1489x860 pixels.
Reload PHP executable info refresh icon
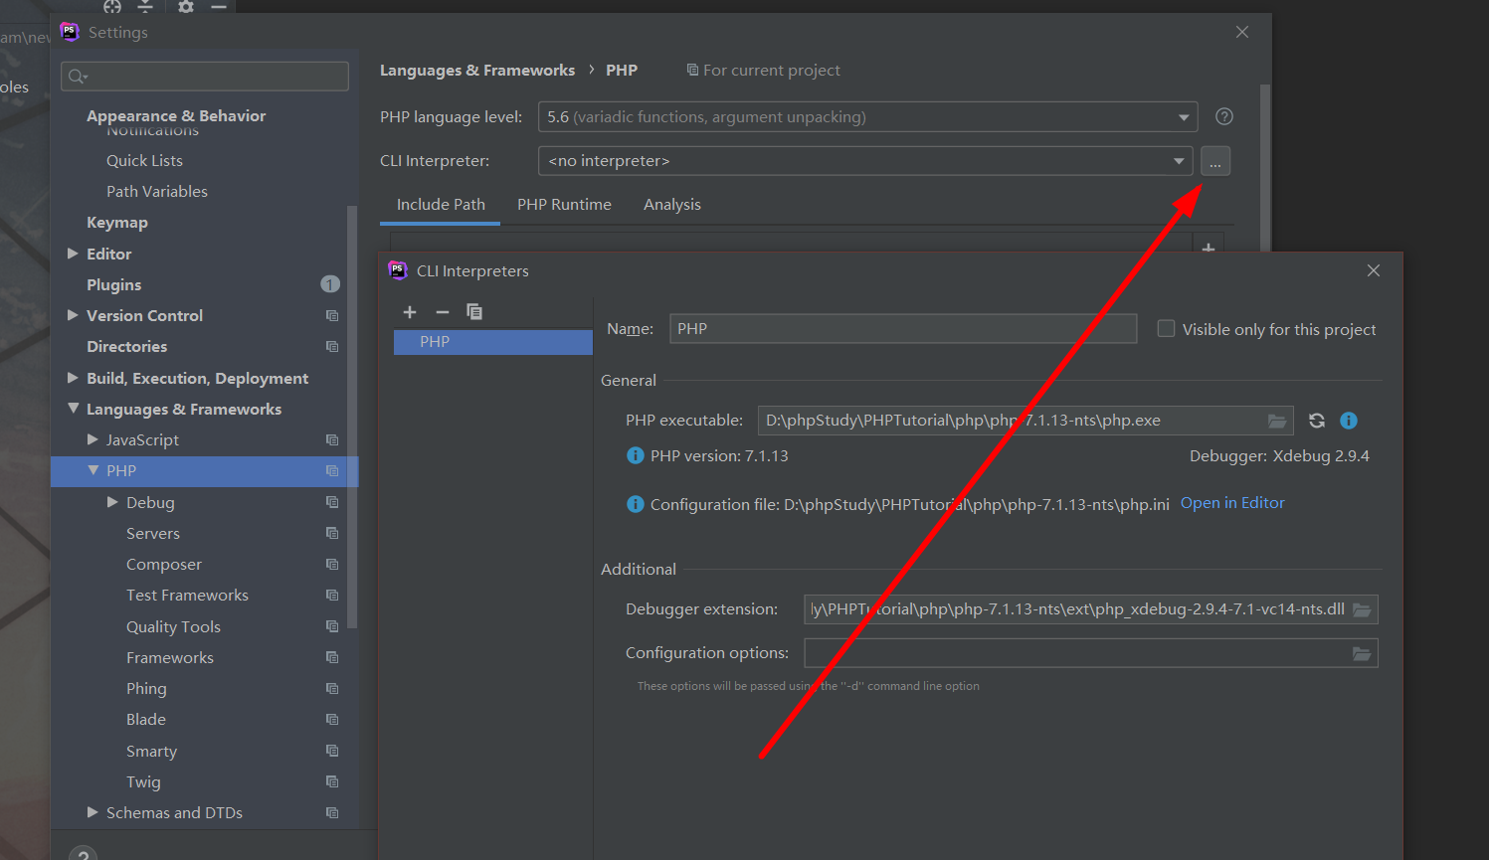pyautogui.click(x=1317, y=421)
